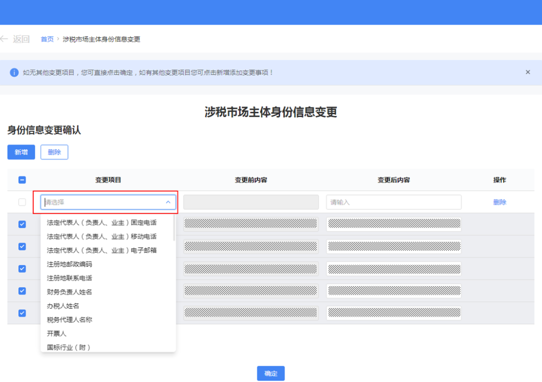Dismiss the blue info banner with the X icon

click(x=527, y=72)
